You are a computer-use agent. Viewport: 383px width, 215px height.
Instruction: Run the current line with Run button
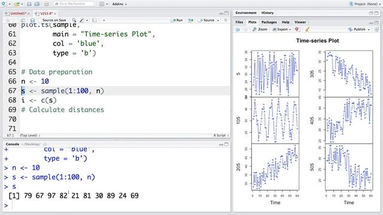coord(177,20)
